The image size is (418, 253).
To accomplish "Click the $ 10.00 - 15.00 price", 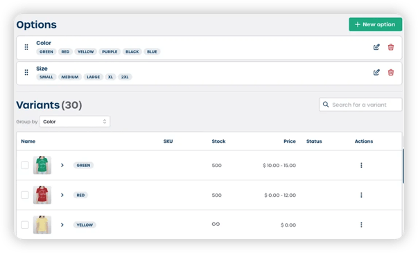I will tap(279, 166).
